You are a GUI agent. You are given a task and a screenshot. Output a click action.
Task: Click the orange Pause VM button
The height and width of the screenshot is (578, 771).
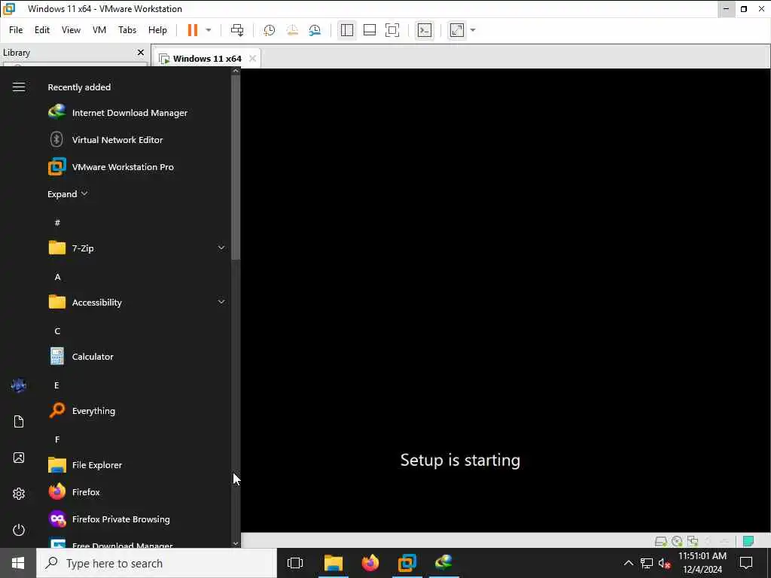(x=192, y=30)
